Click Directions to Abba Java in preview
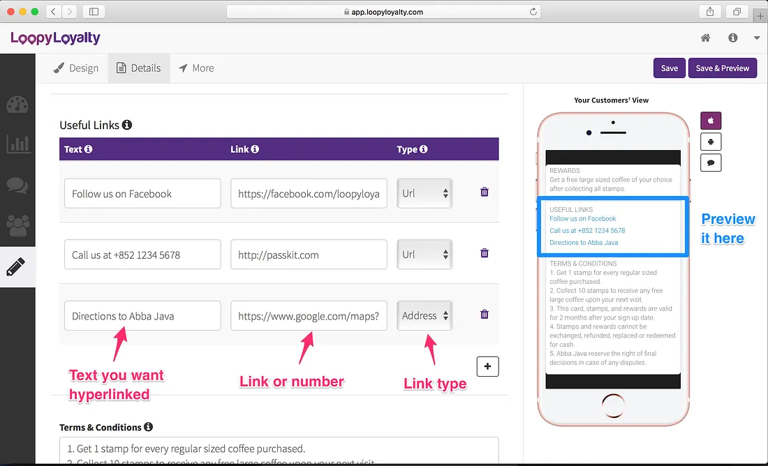Image resolution: width=768 pixels, height=466 pixels. point(584,243)
